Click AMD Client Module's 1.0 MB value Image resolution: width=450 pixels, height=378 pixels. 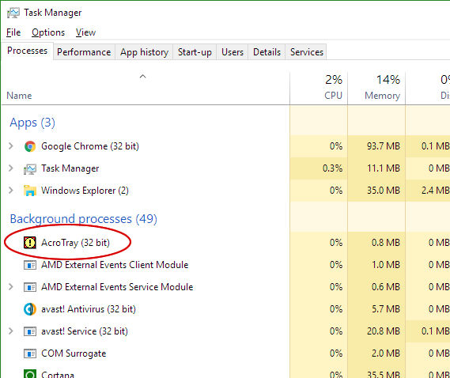click(386, 265)
